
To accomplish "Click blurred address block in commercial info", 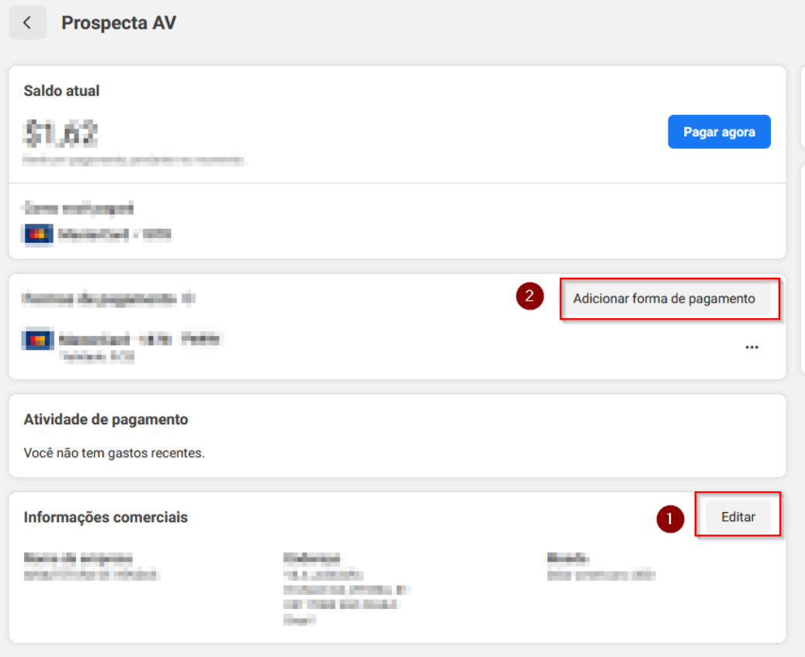I will pyautogui.click(x=346, y=589).
